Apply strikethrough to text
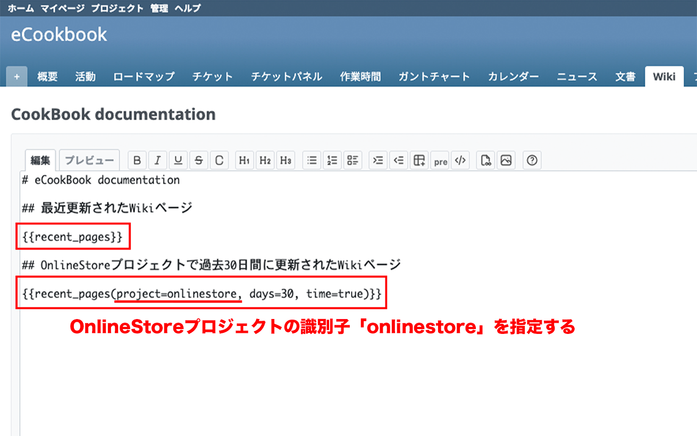 click(198, 160)
